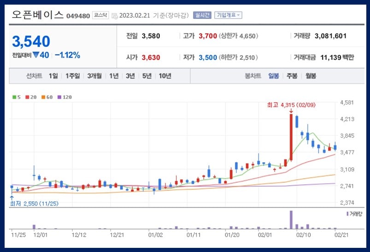
Task: Click the 최저 2,550 (11/25) label
Action: [34, 203]
